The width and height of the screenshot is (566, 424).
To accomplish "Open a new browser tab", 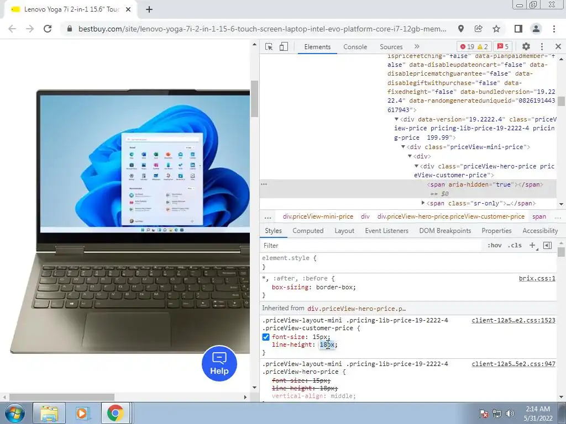I will tap(149, 10).
